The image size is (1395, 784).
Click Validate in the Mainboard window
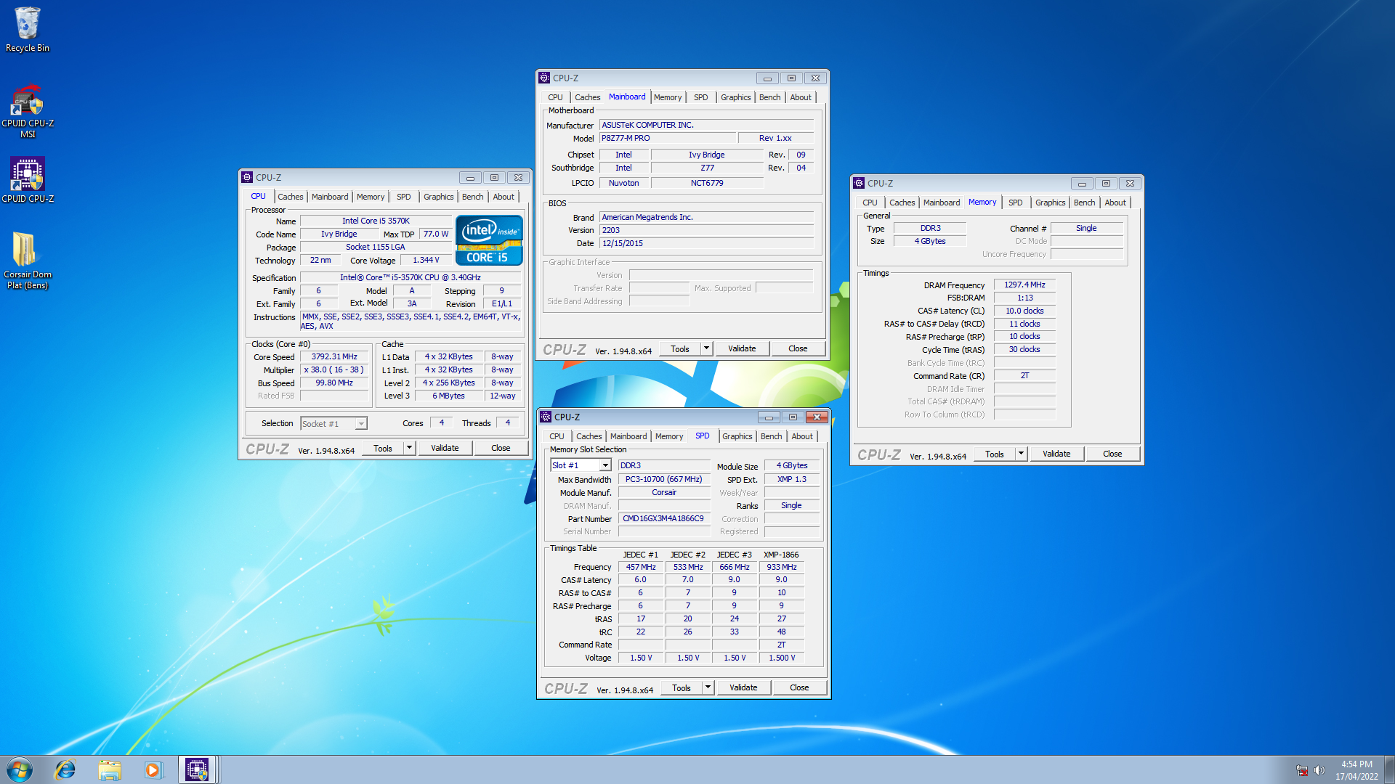tap(742, 348)
